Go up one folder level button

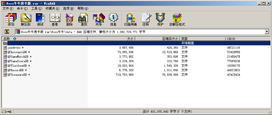(x=7, y=32)
